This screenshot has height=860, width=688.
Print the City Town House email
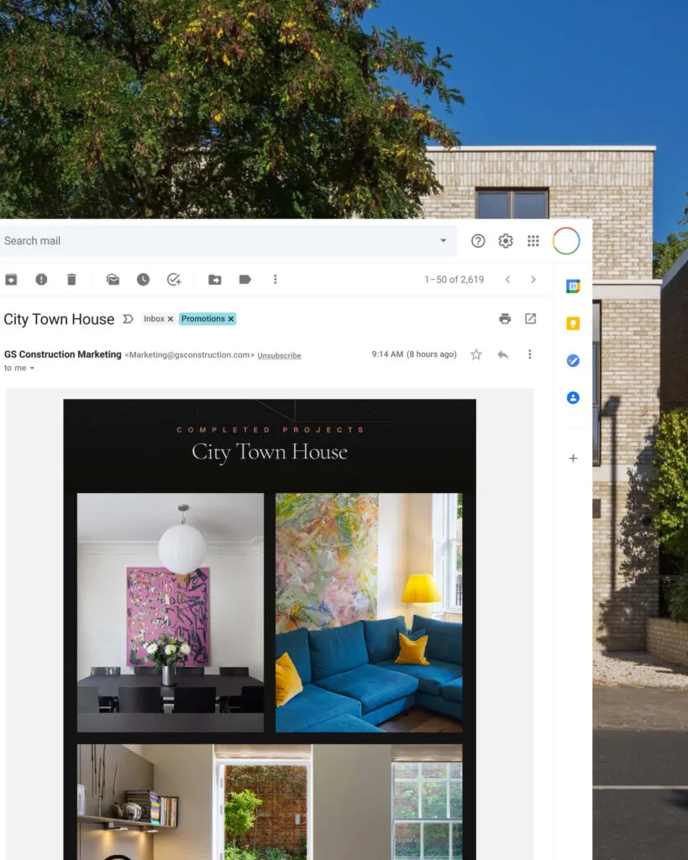(x=506, y=318)
